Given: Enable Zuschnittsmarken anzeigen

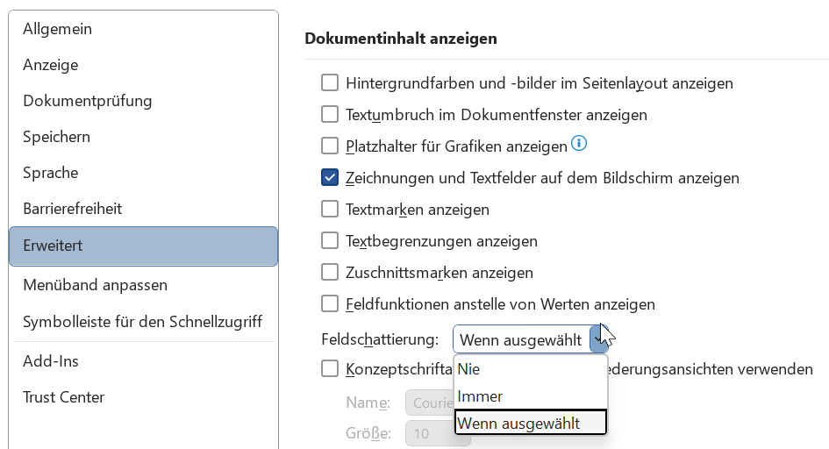Looking at the screenshot, I should [330, 273].
